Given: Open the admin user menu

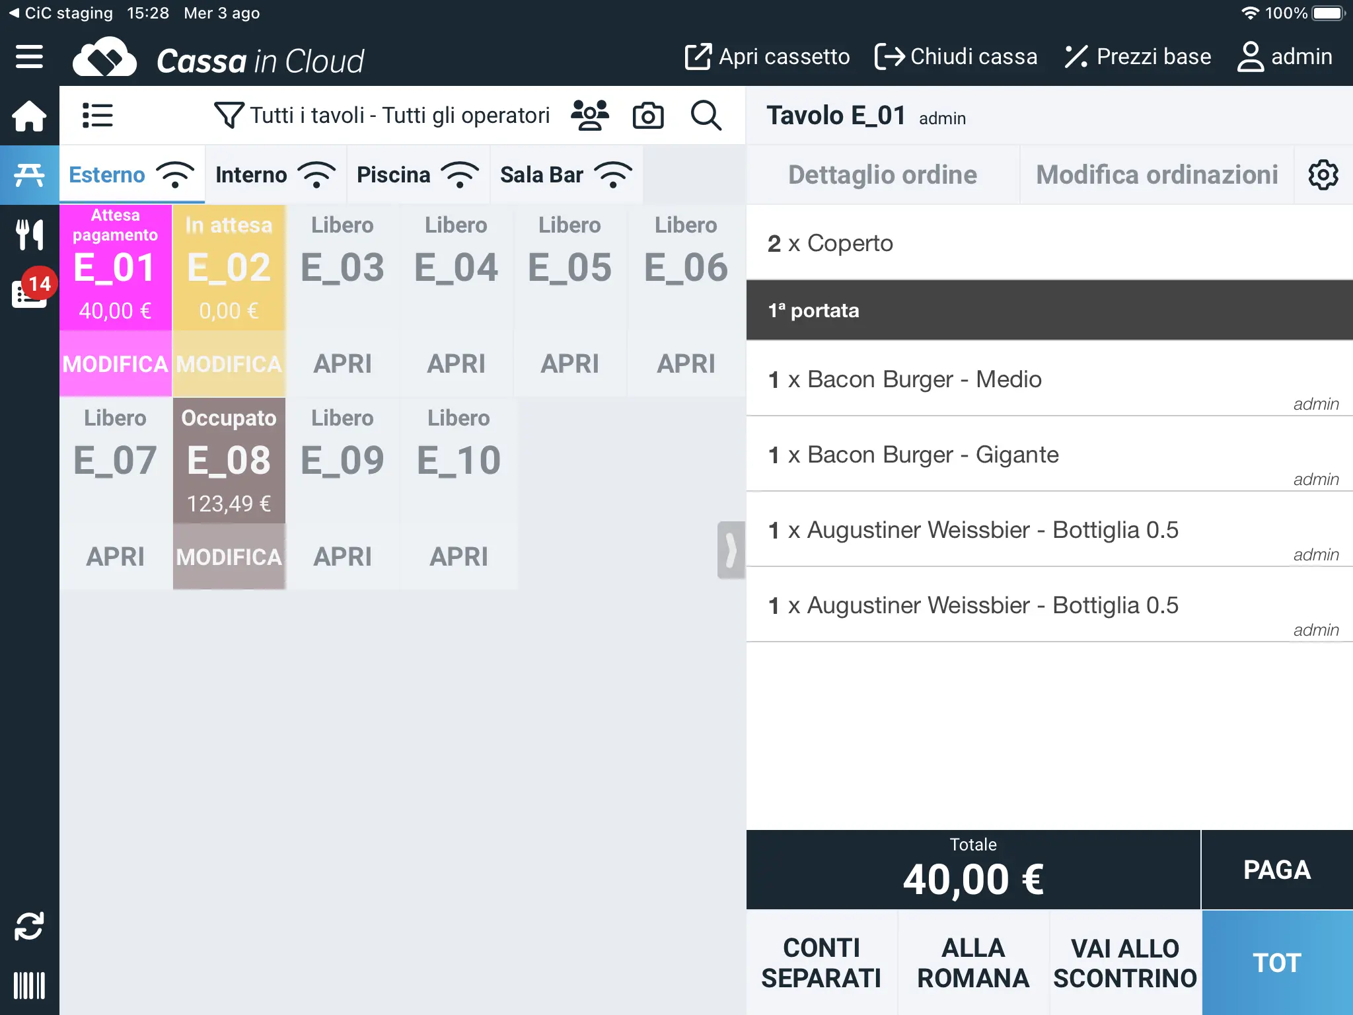Looking at the screenshot, I should 1284,57.
